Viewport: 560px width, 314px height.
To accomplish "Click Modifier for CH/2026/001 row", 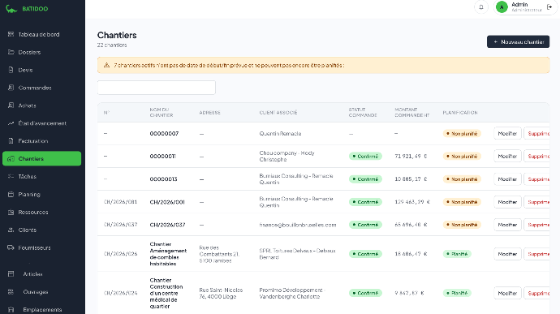I will 507,202.
